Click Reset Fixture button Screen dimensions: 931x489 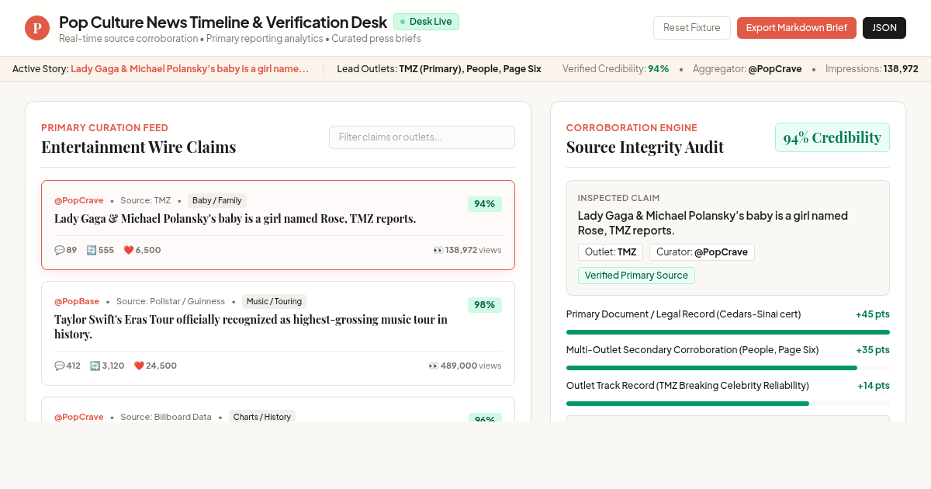tap(692, 28)
